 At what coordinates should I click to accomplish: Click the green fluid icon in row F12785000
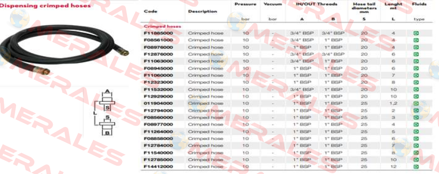(416, 160)
